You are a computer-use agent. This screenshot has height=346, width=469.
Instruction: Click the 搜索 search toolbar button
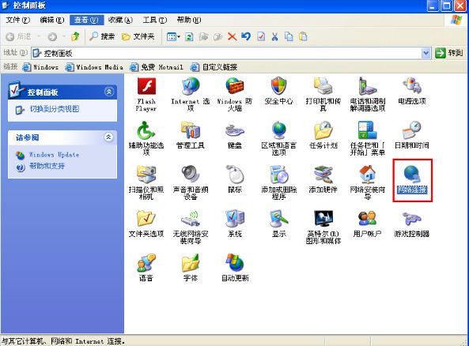click(x=102, y=36)
